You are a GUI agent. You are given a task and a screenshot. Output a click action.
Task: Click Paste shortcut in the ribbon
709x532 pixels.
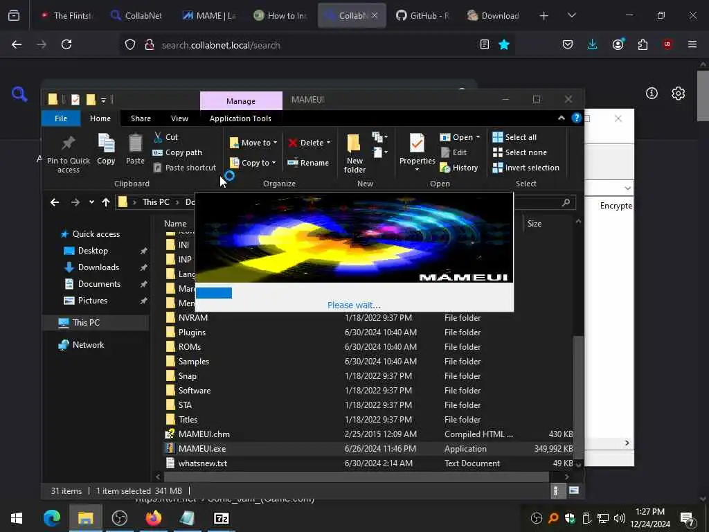click(184, 168)
